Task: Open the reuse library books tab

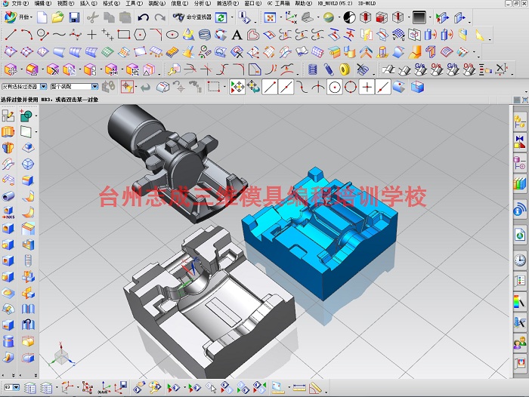Action: [520, 184]
